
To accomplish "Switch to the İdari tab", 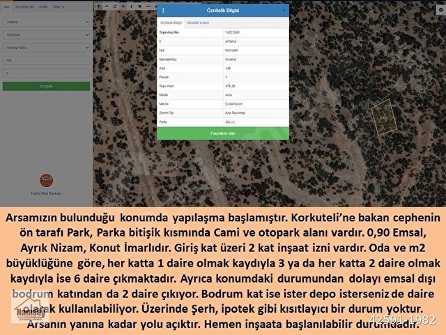I will [x=6, y=6].
